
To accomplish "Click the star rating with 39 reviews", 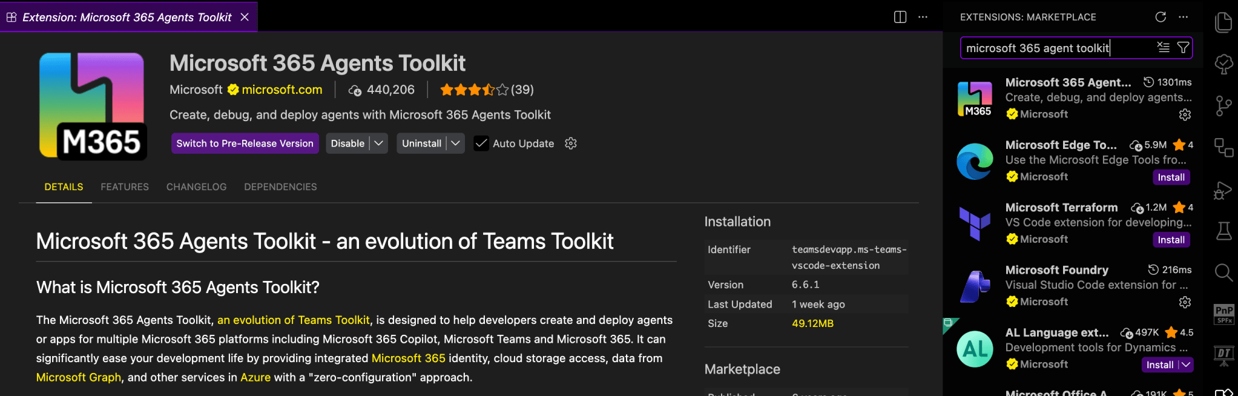I will pyautogui.click(x=486, y=90).
